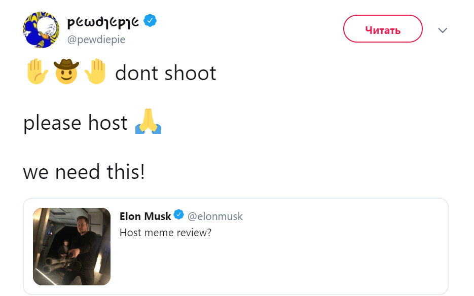The width and height of the screenshot is (474, 296).
Task: Click the red Читать follow button
Action: [x=383, y=29]
